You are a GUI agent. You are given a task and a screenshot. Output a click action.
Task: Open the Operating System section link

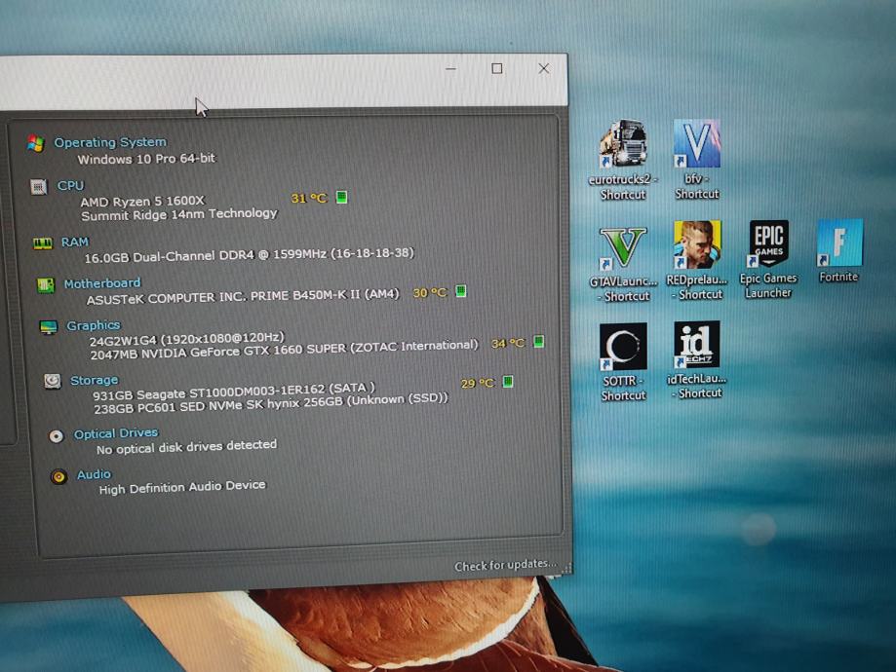pos(110,142)
